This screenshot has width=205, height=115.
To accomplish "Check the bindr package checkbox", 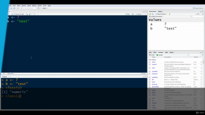I will click(150, 82).
